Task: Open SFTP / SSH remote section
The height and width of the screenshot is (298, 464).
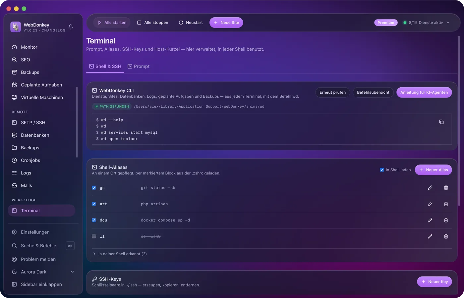Action: [x=41, y=123]
